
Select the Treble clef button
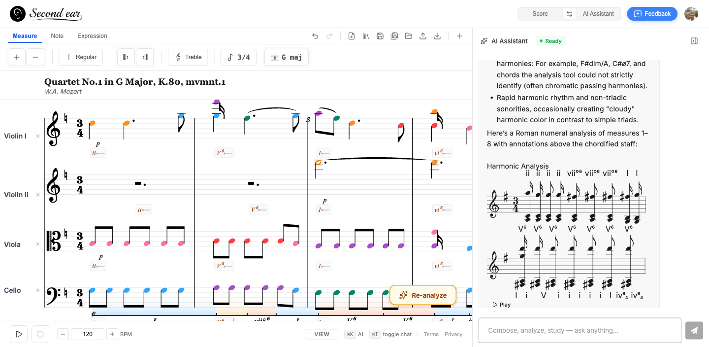(188, 57)
